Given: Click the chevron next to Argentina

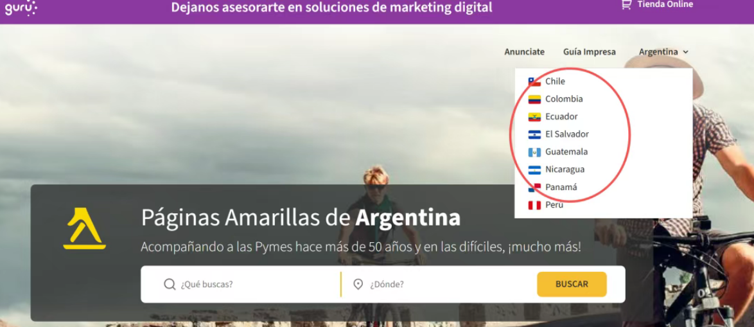Looking at the screenshot, I should [x=686, y=52].
